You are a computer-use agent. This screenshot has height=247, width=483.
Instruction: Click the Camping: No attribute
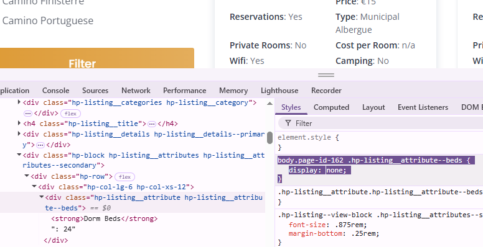(362, 61)
